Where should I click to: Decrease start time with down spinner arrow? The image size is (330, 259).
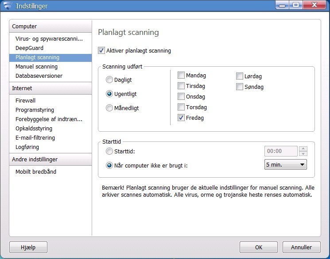coord(303,154)
